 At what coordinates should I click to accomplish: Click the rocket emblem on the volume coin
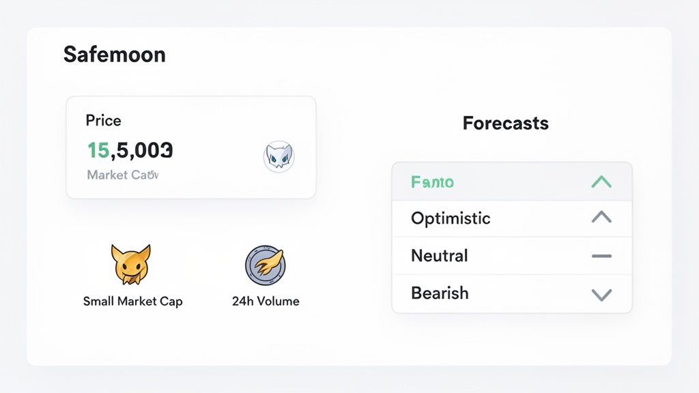point(266,265)
